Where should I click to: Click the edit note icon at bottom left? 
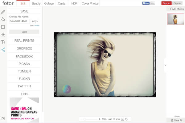tap(3, 119)
